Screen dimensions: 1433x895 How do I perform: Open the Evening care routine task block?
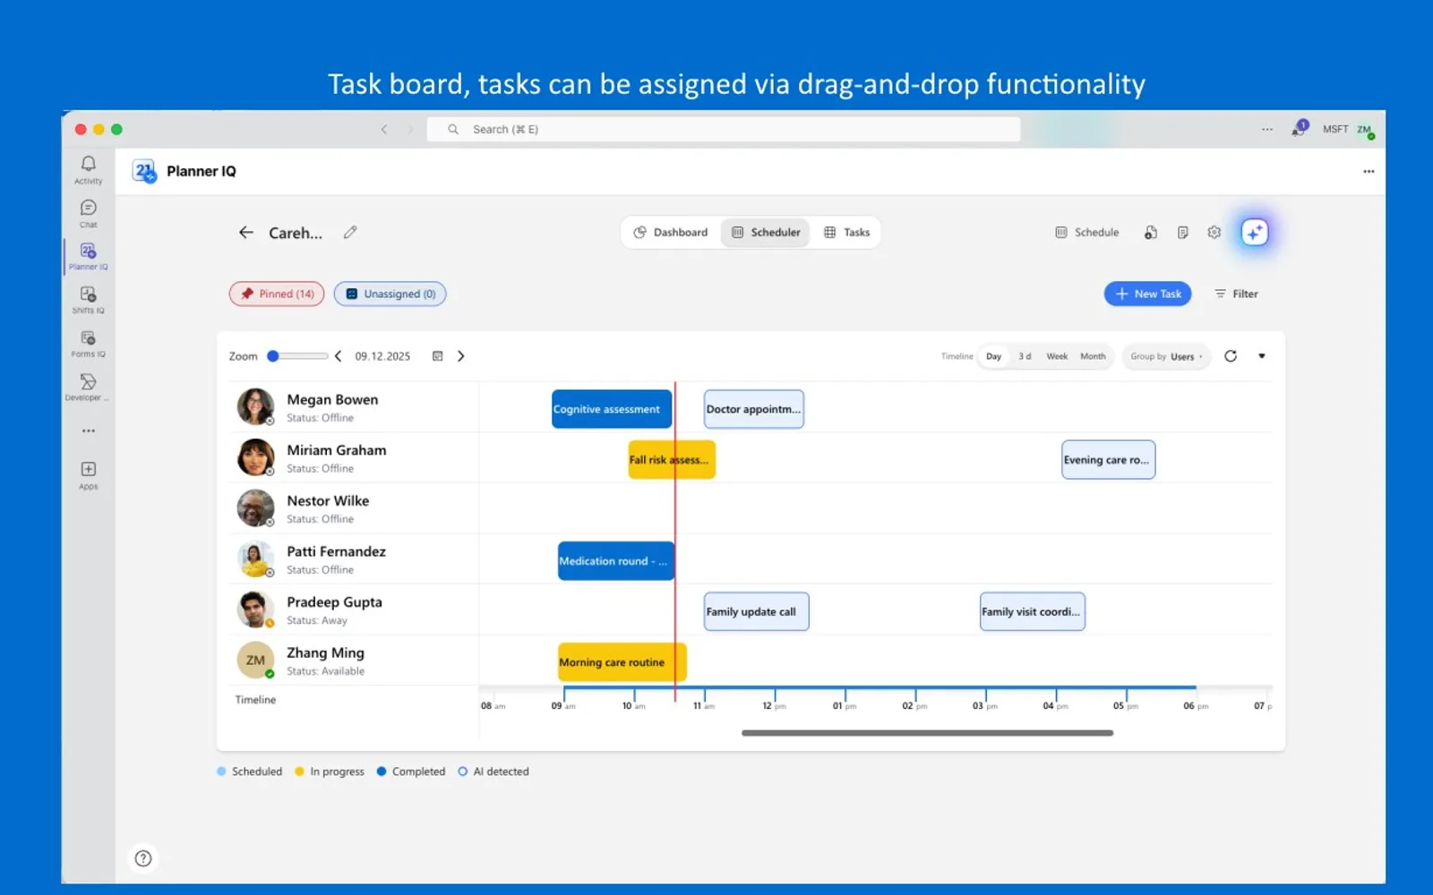[x=1108, y=460]
